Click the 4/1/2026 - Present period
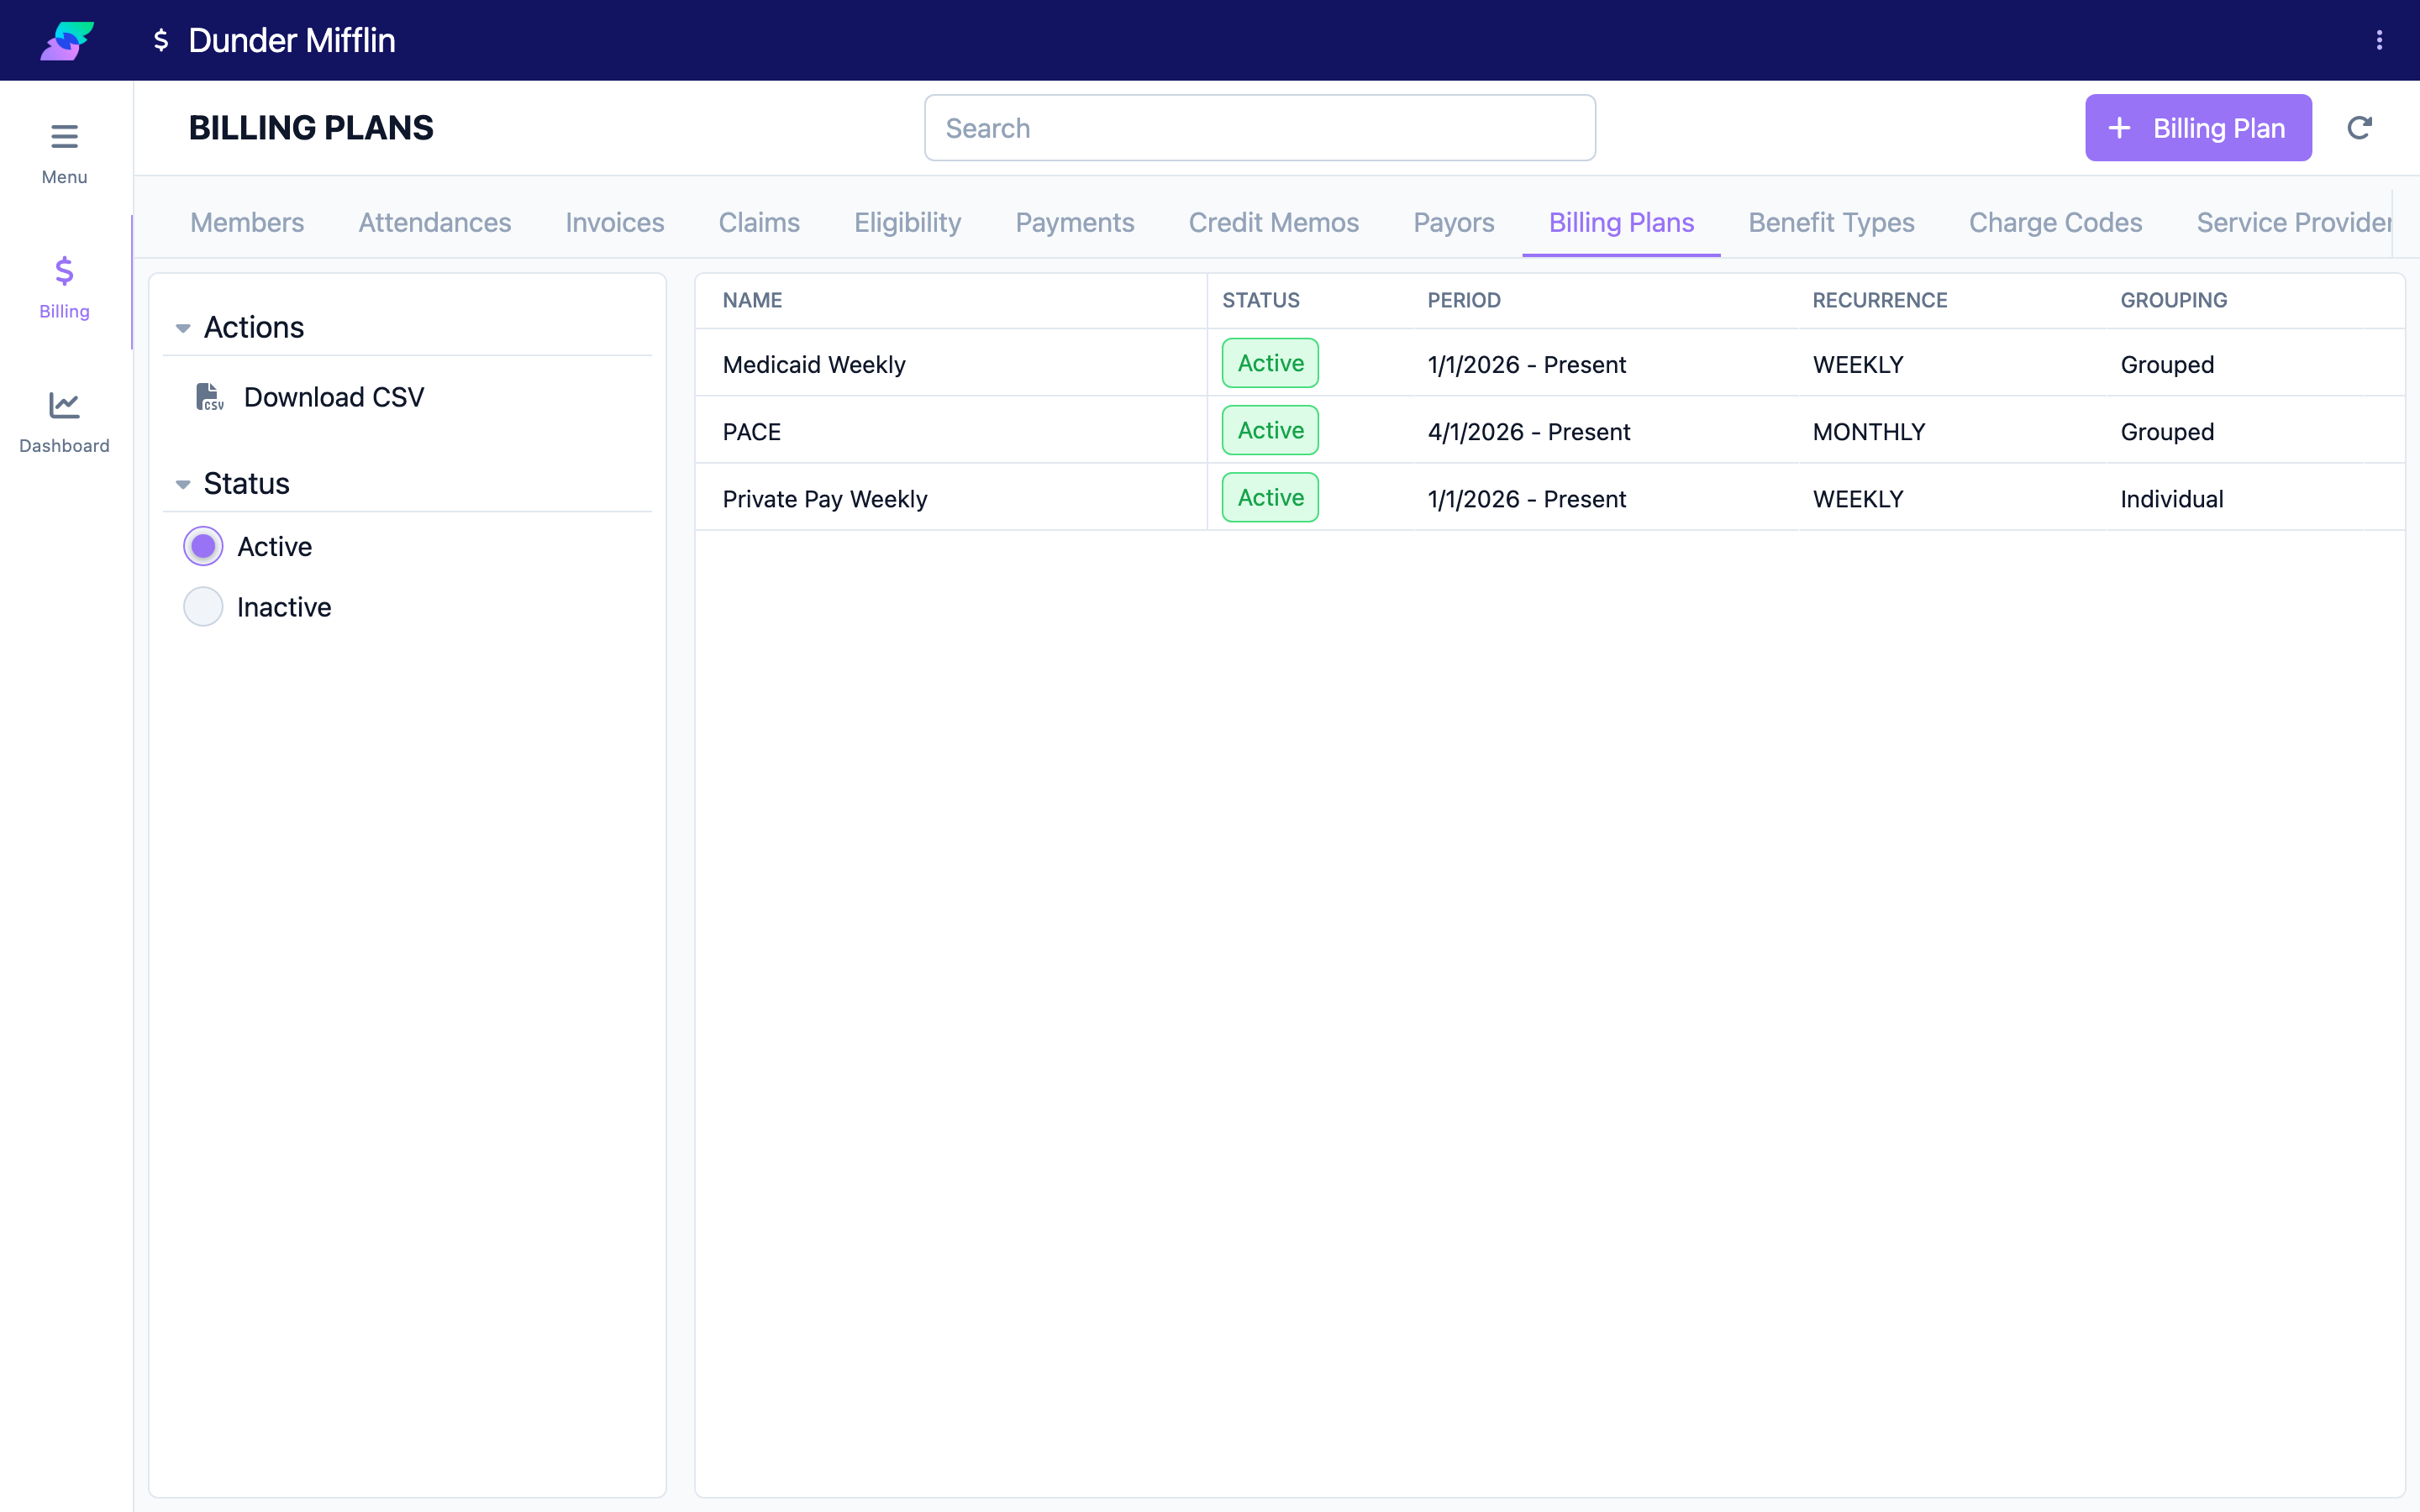 tap(1528, 431)
